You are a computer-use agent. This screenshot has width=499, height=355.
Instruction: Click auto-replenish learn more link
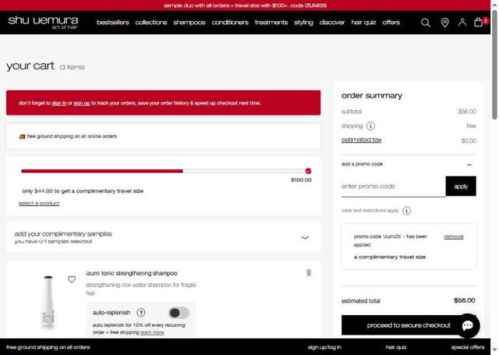(152, 332)
